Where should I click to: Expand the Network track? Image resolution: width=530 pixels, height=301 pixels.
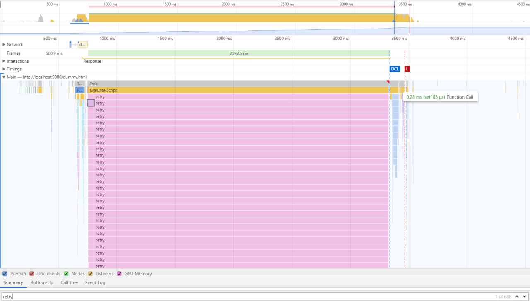point(4,45)
